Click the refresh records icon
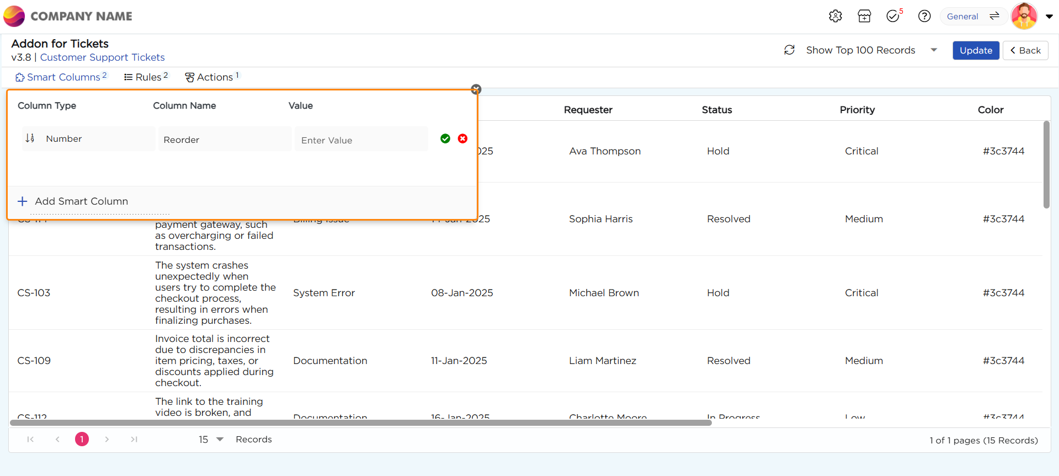The width and height of the screenshot is (1059, 476). point(789,50)
